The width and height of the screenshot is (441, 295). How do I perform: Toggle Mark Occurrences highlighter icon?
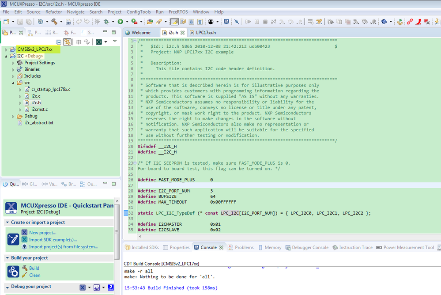[x=174, y=22]
